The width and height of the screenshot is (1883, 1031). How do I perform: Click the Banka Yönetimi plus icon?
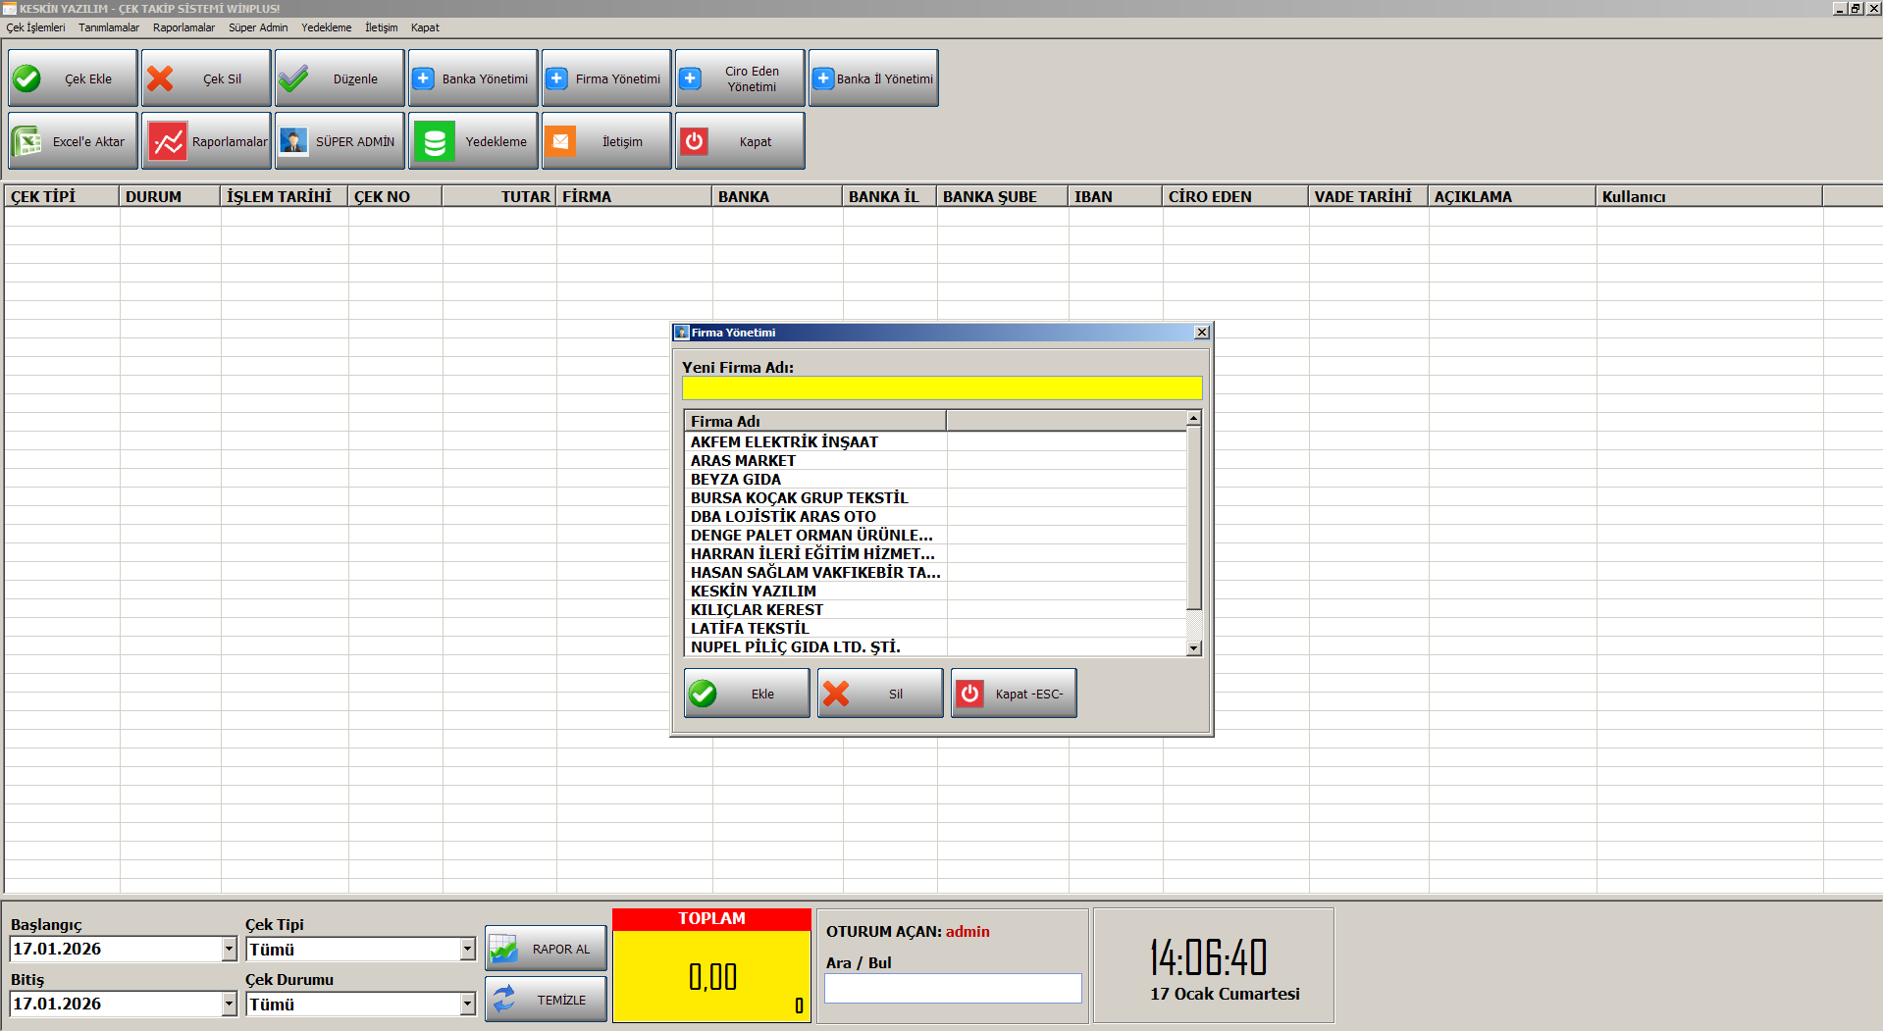pyautogui.click(x=423, y=78)
